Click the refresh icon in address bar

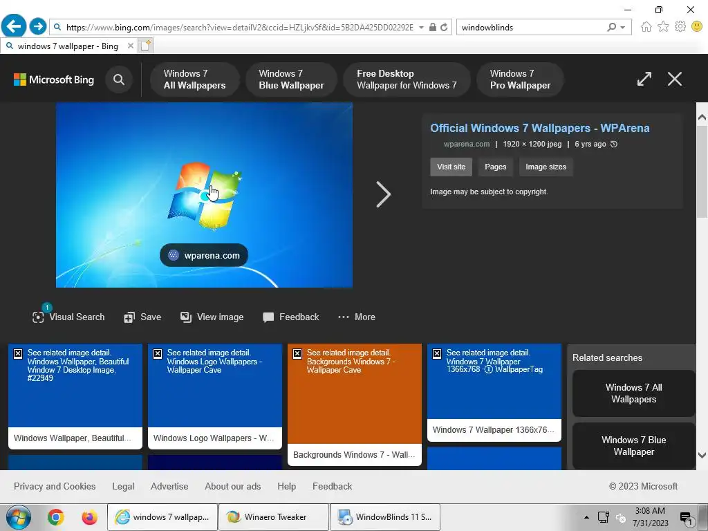(x=444, y=27)
